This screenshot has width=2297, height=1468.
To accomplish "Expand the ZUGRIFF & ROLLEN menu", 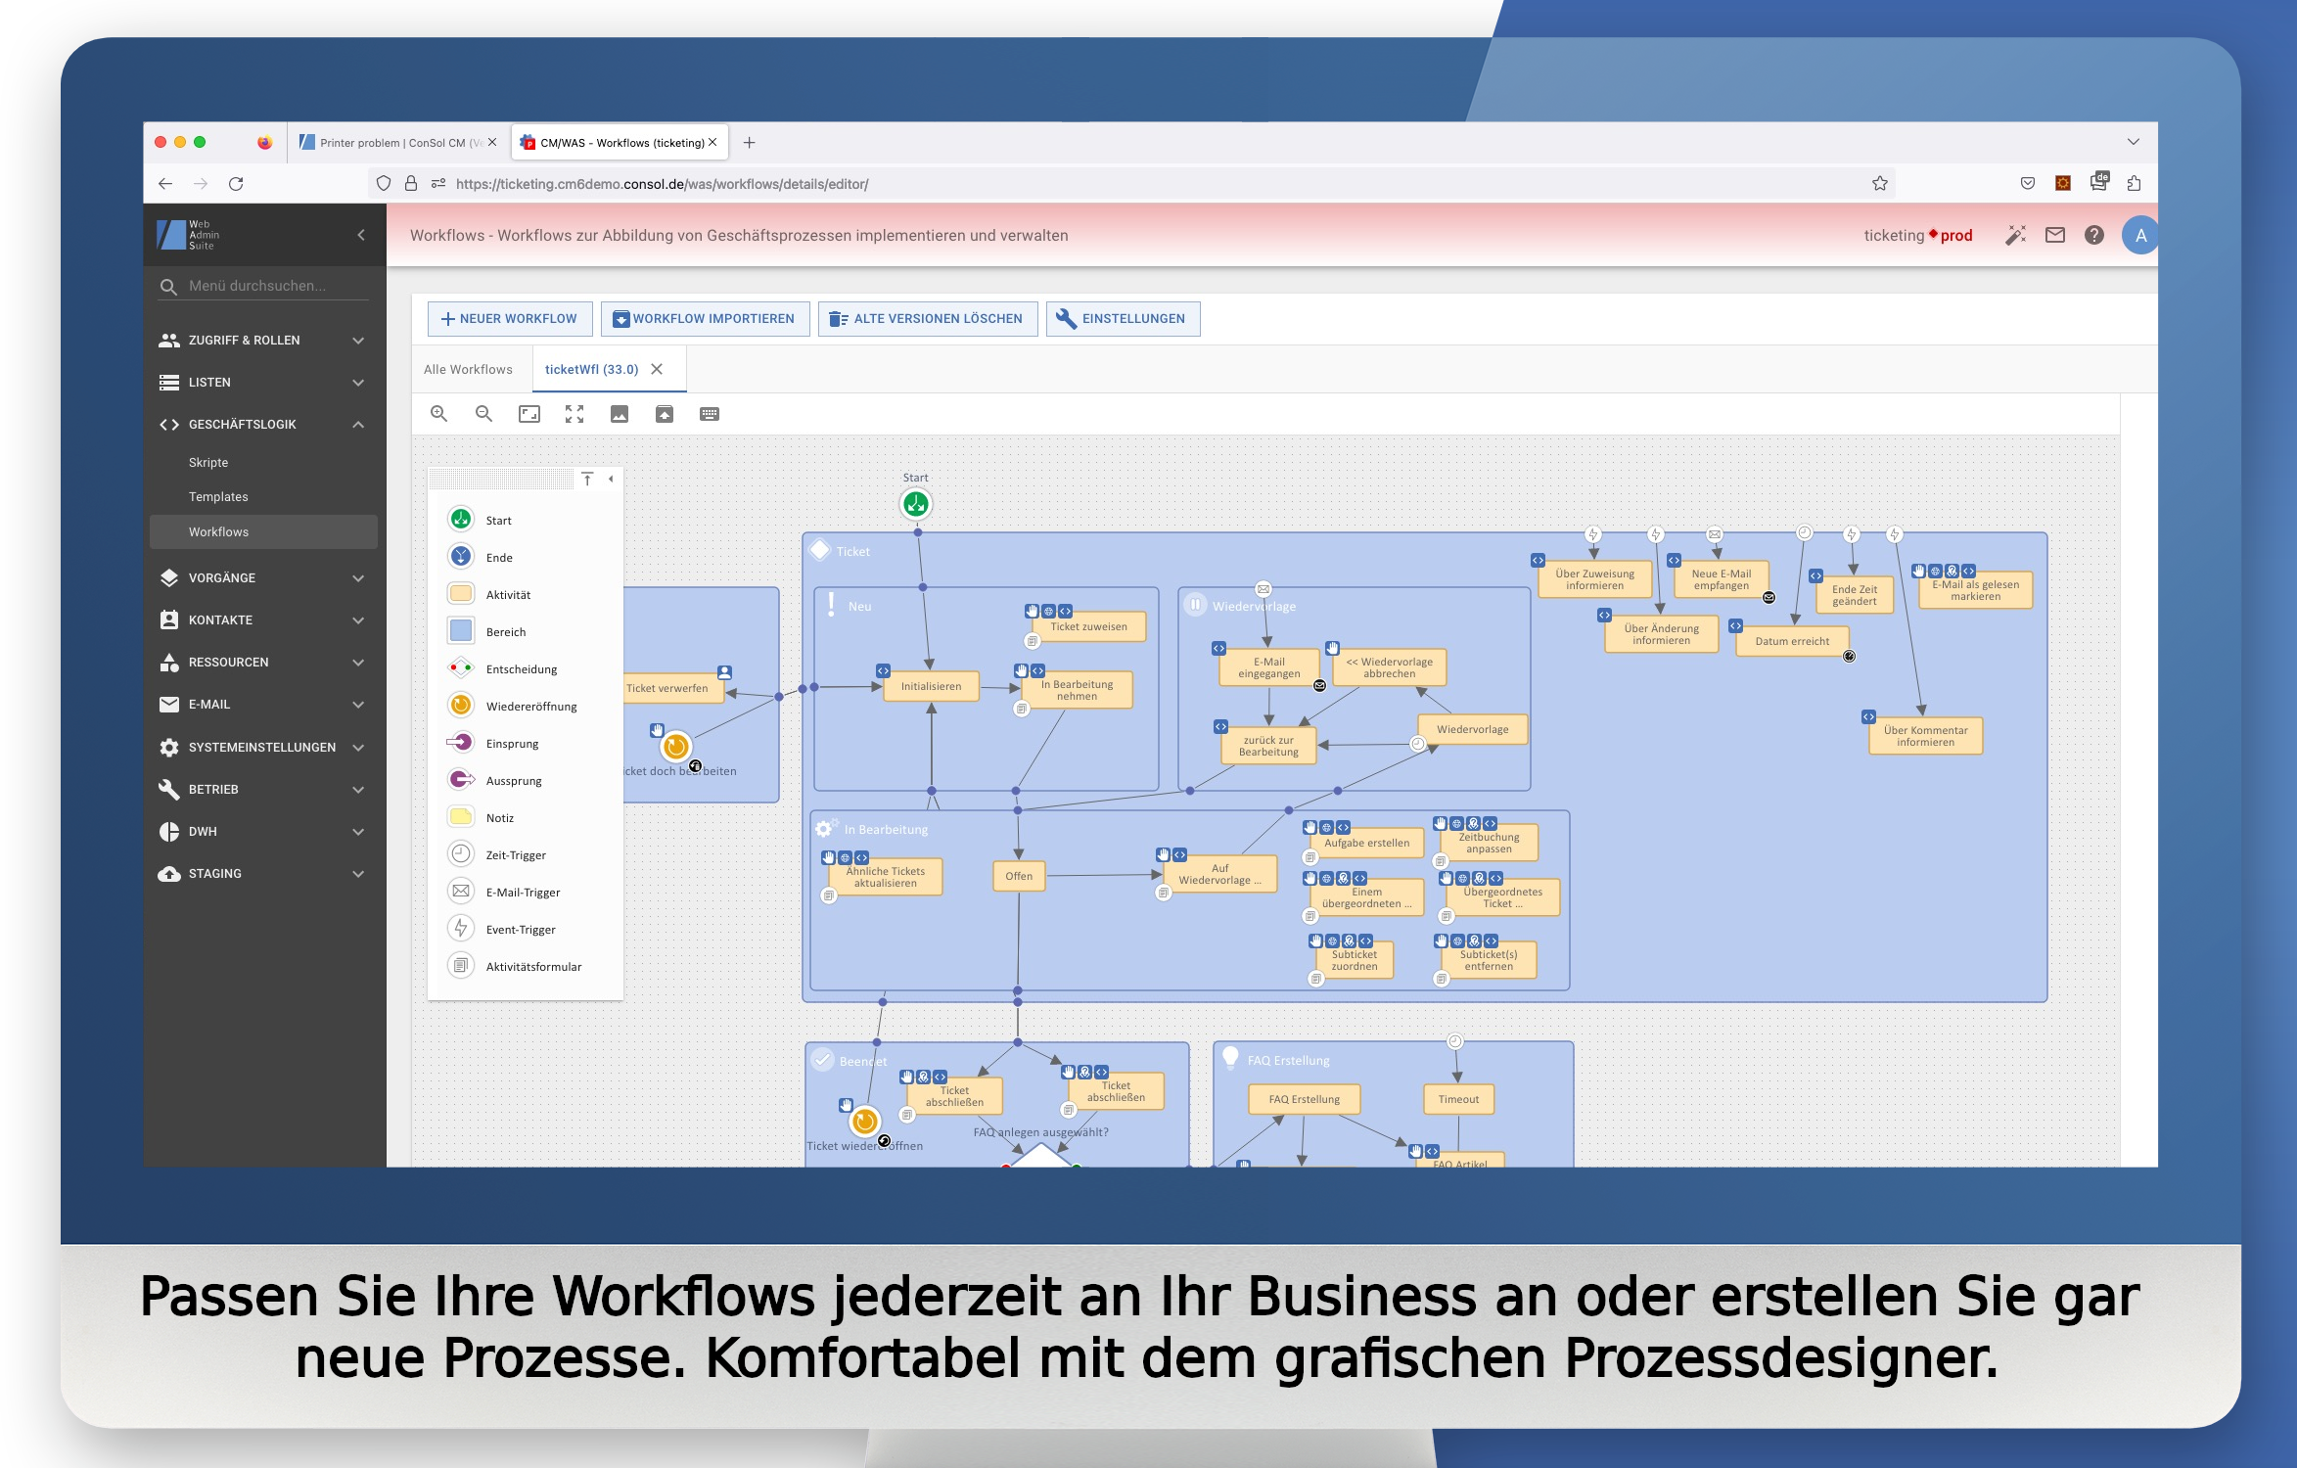I will [x=261, y=341].
